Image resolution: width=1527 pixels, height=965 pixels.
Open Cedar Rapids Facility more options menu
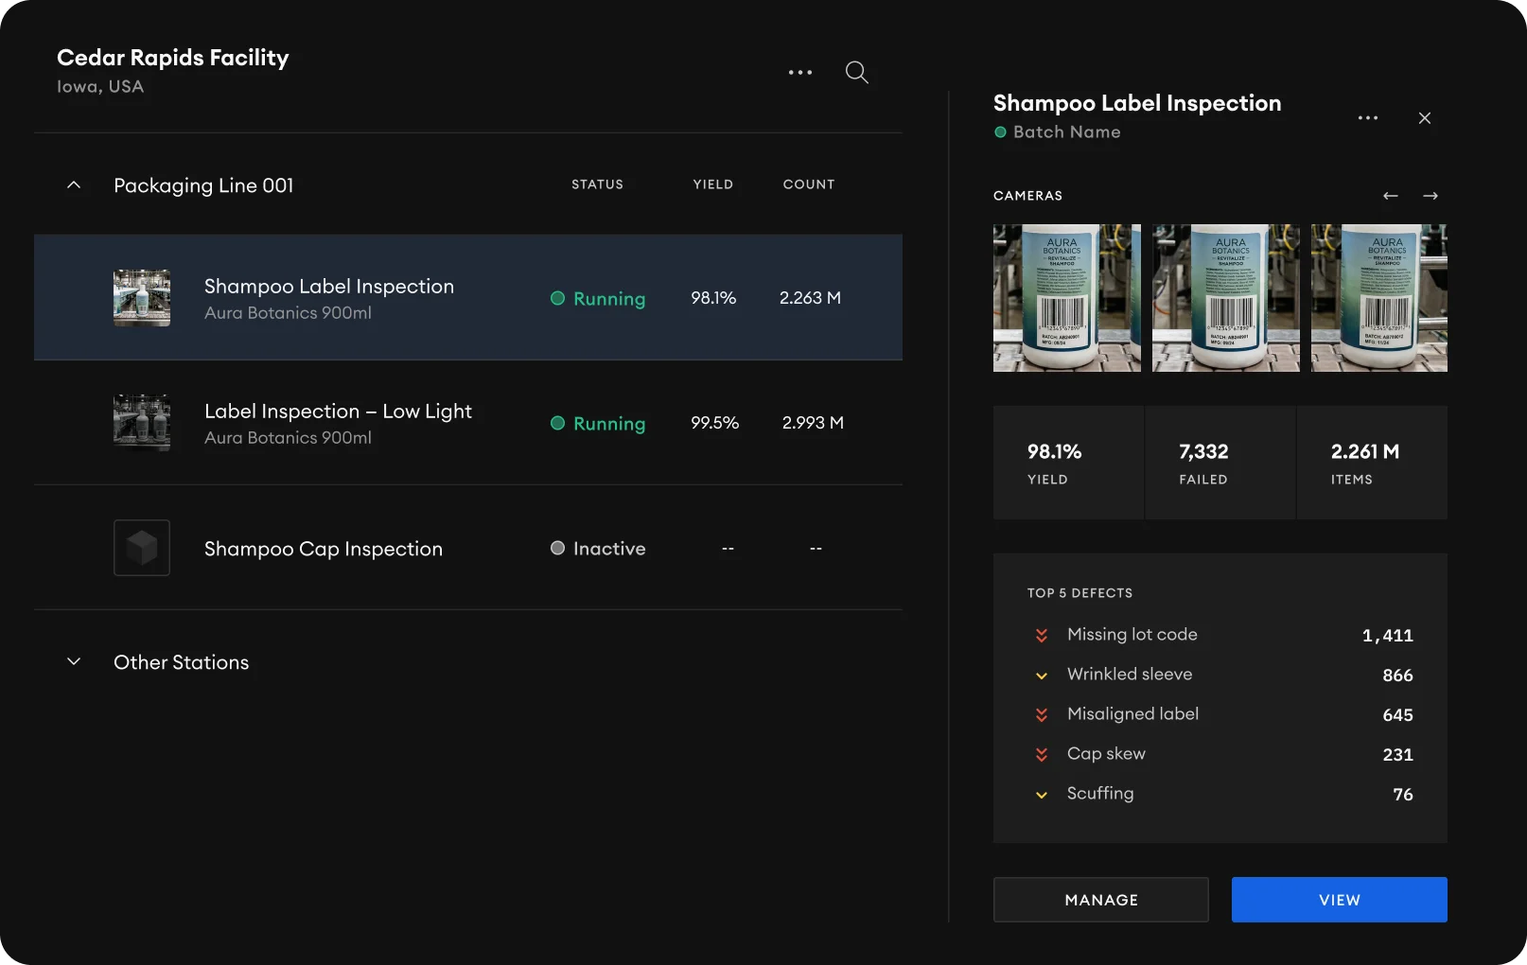click(x=800, y=73)
